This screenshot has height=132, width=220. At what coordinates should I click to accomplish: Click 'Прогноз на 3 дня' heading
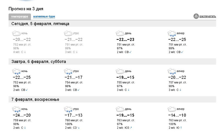click(26, 9)
